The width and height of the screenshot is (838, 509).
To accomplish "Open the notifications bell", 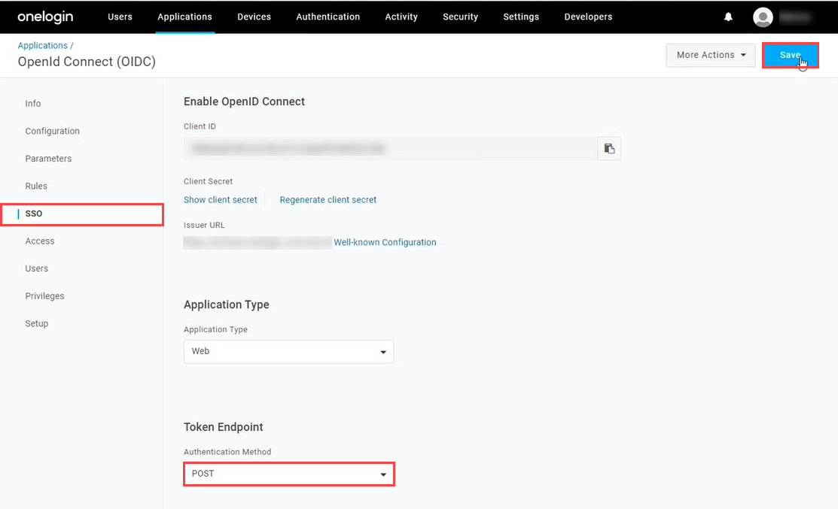I will tap(728, 17).
